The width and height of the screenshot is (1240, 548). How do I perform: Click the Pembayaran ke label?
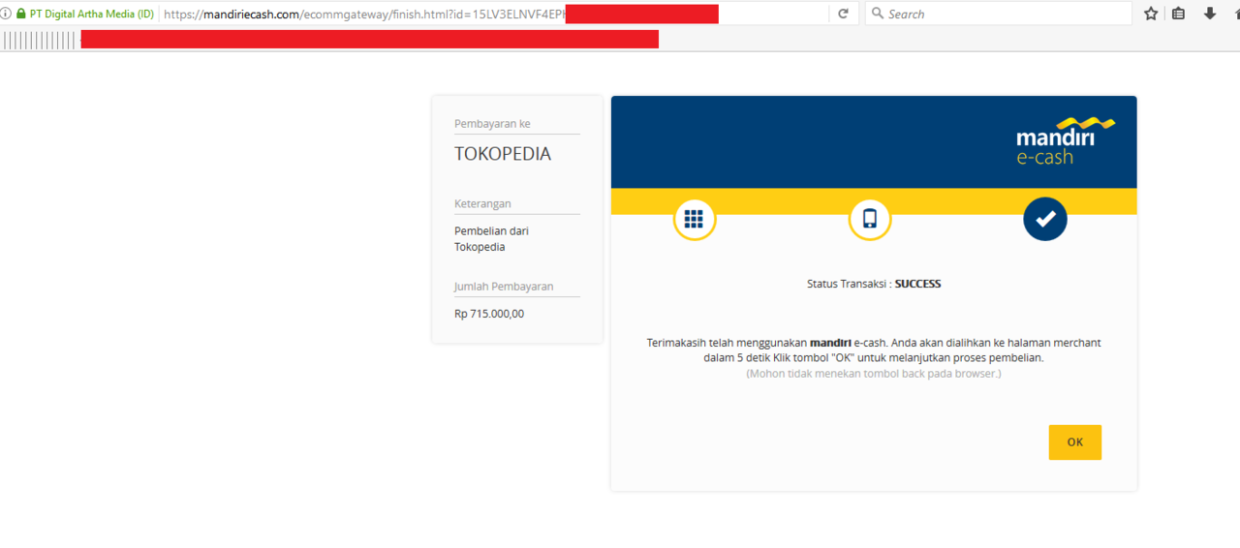pos(492,124)
